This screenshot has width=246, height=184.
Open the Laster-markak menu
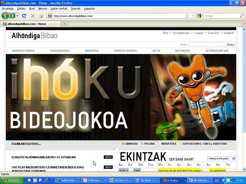59,8
